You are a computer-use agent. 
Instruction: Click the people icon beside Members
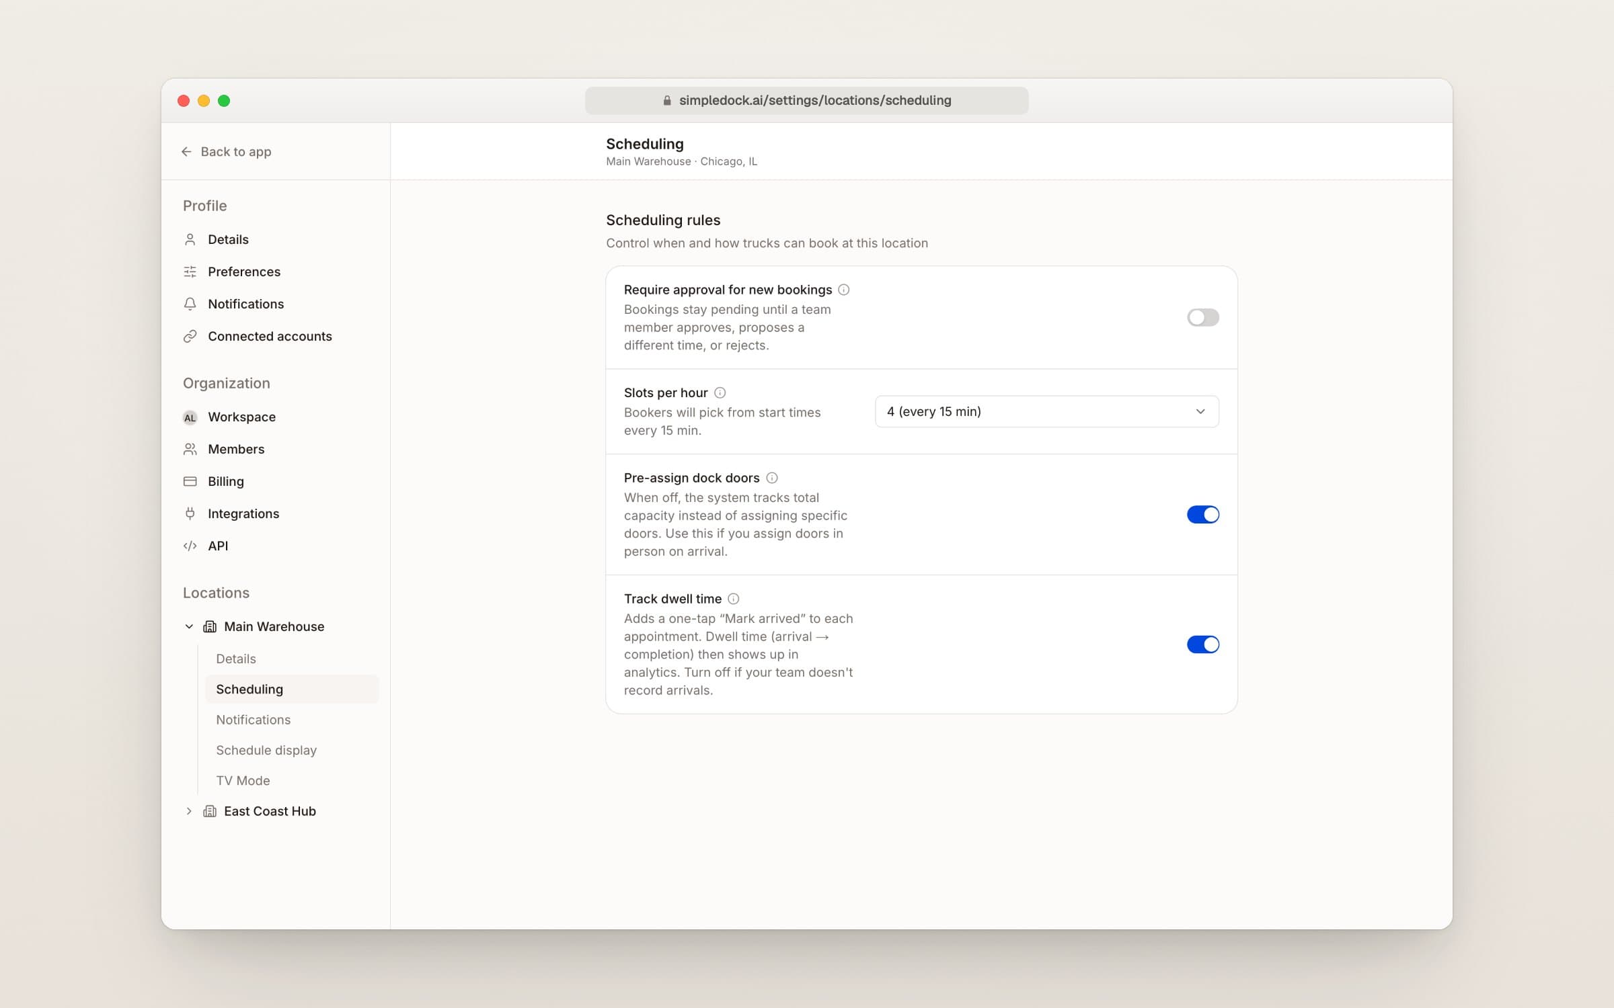click(190, 449)
